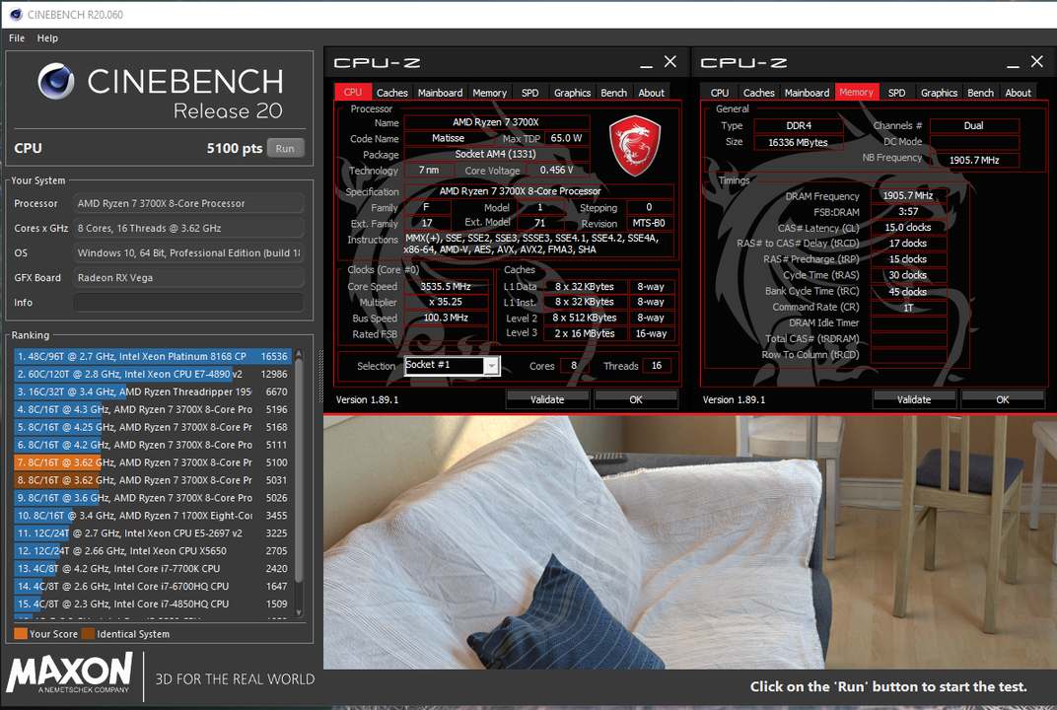Select Memory tab in right CPU-Z window

856,92
